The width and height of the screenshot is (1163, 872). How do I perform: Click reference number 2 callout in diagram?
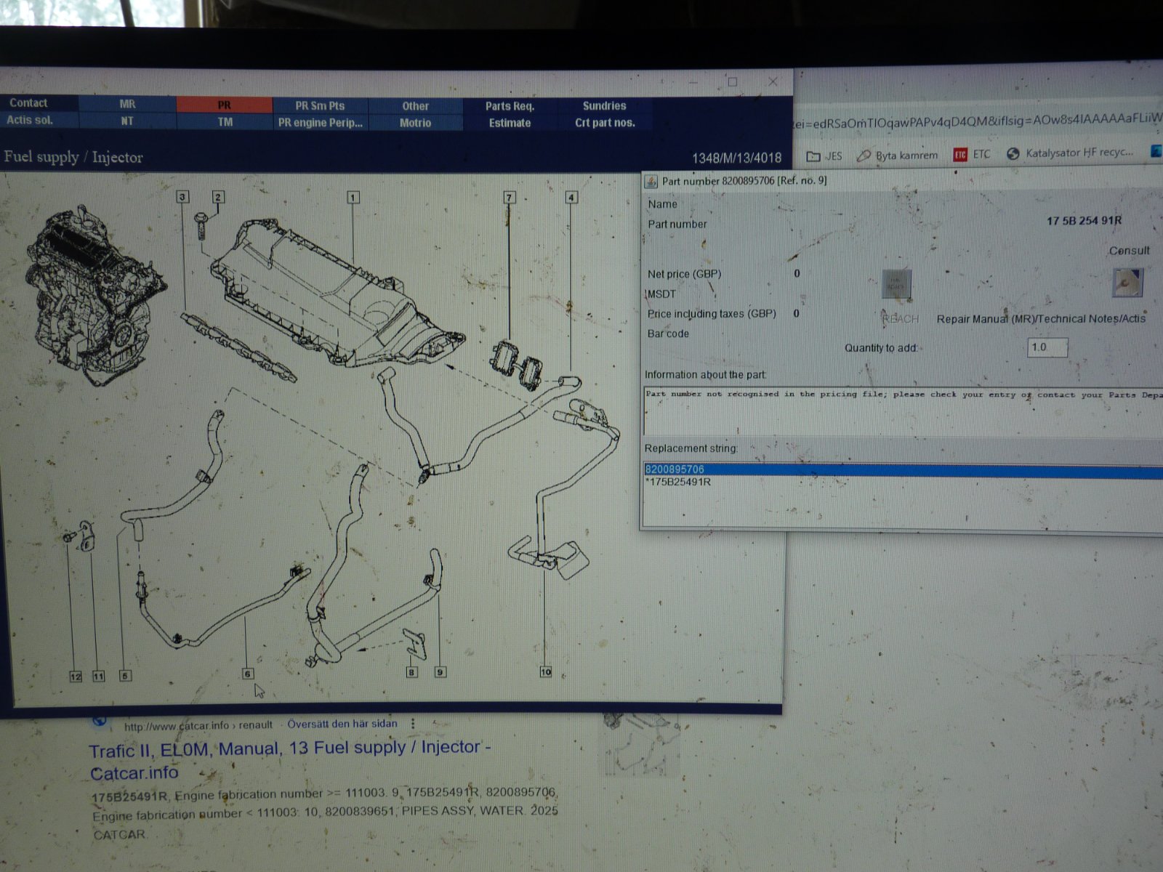[x=218, y=197]
